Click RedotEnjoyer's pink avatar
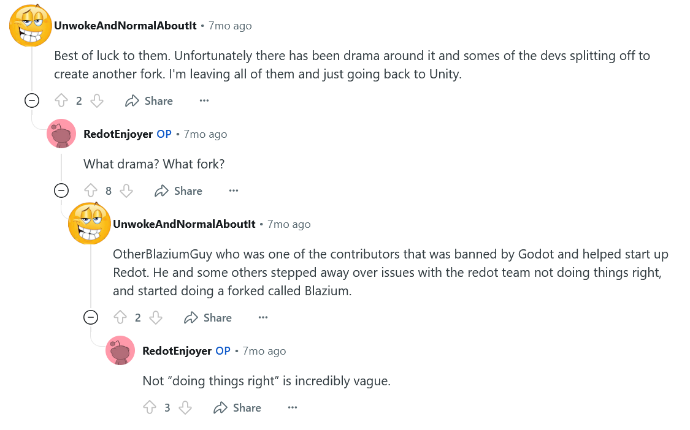Screen dimensions: 690x430 click(61, 133)
